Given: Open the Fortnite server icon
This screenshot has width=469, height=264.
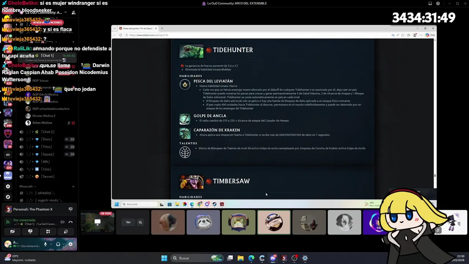Looking at the screenshot, I should tap(8, 175).
